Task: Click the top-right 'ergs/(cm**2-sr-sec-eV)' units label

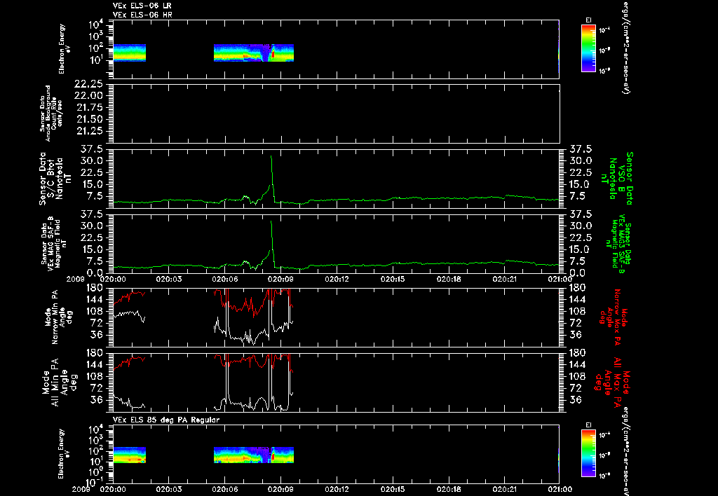Action: [x=625, y=48]
